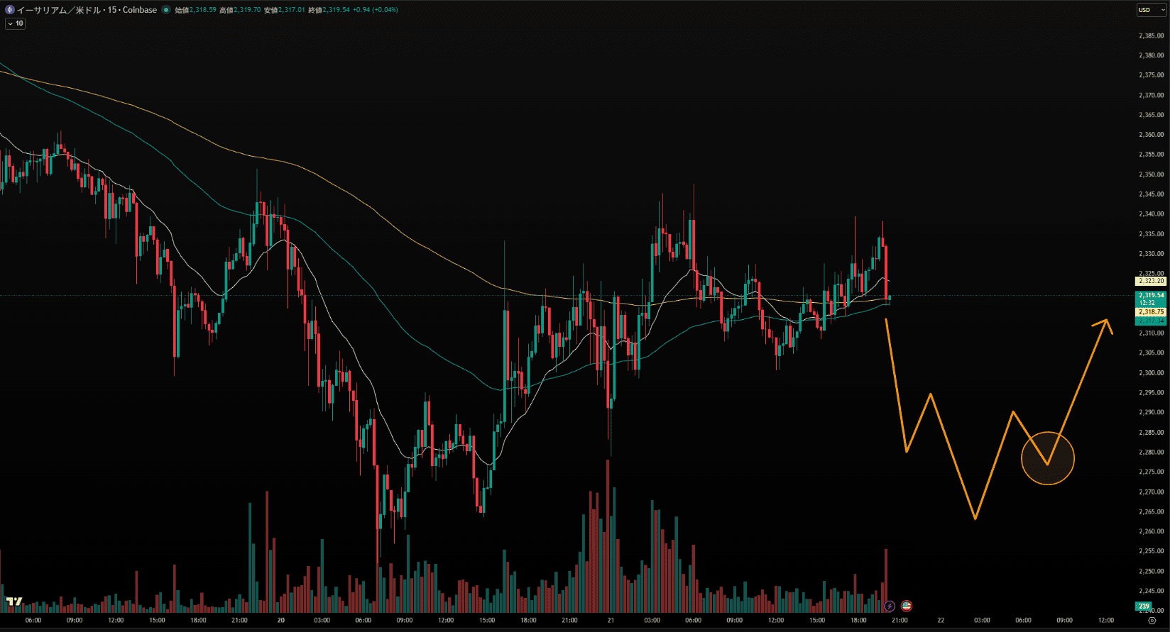Click the 20 date marker on time axis
Image resolution: width=1170 pixels, height=632 pixels.
(280, 621)
